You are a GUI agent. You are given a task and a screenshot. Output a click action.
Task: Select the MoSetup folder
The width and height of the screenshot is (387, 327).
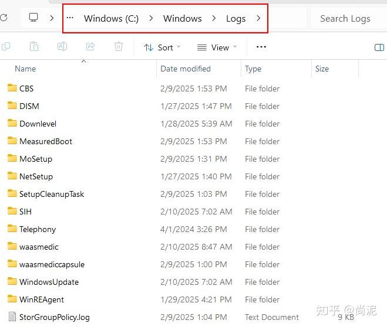coord(29,159)
